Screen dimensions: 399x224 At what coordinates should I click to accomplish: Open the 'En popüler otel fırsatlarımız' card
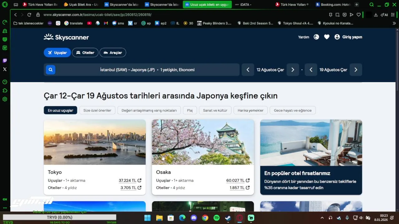pyautogui.click(x=311, y=157)
